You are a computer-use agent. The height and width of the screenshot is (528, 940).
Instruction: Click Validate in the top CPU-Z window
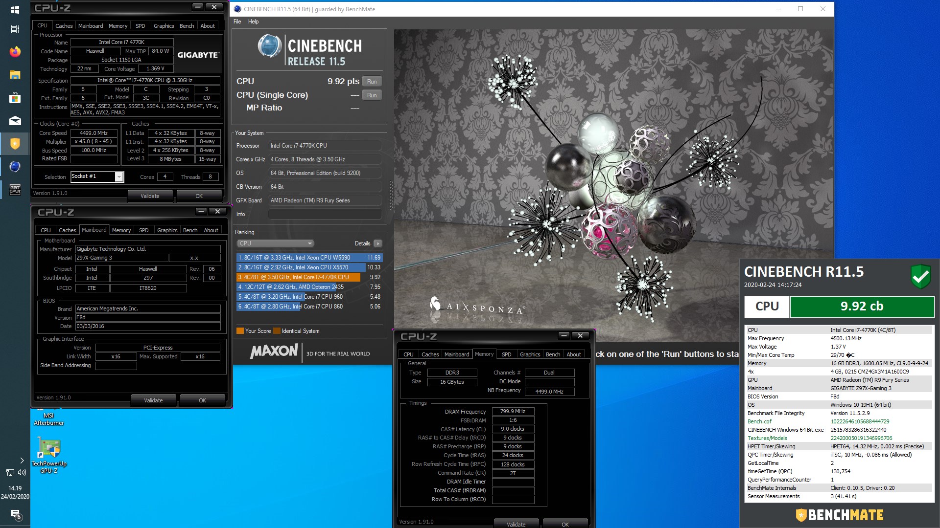[x=150, y=196]
